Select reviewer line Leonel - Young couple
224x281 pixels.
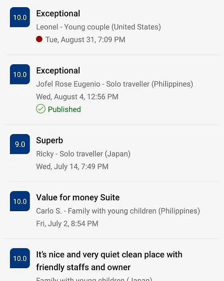pos(98,27)
